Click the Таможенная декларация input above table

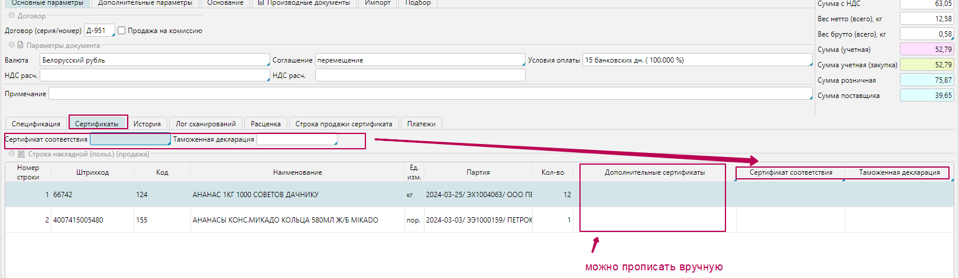point(296,140)
